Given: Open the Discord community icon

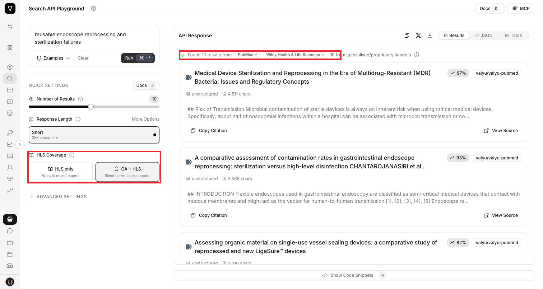Looking at the screenshot, I should 10,266.
